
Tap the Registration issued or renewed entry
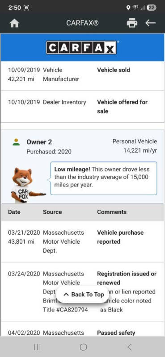click(x=82, y=292)
